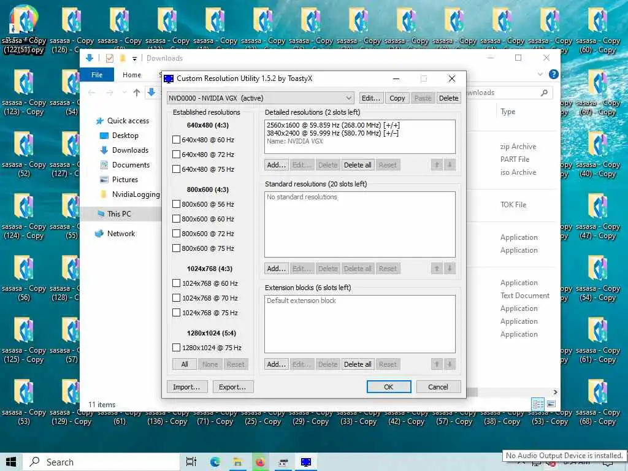Confirm with the OK button
Image resolution: width=628 pixels, height=471 pixels.
tap(388, 387)
